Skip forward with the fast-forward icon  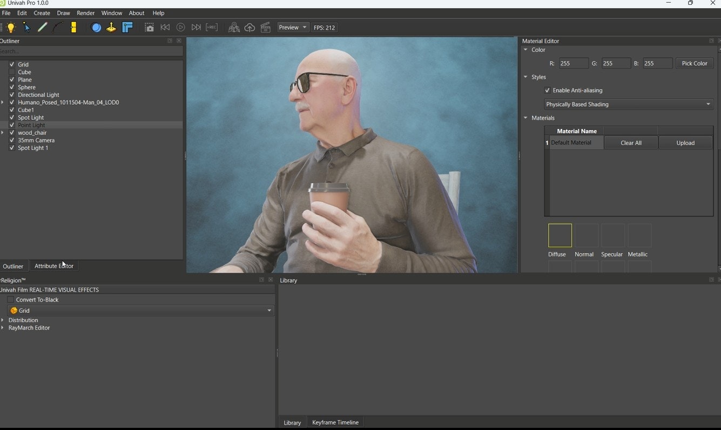tap(196, 28)
